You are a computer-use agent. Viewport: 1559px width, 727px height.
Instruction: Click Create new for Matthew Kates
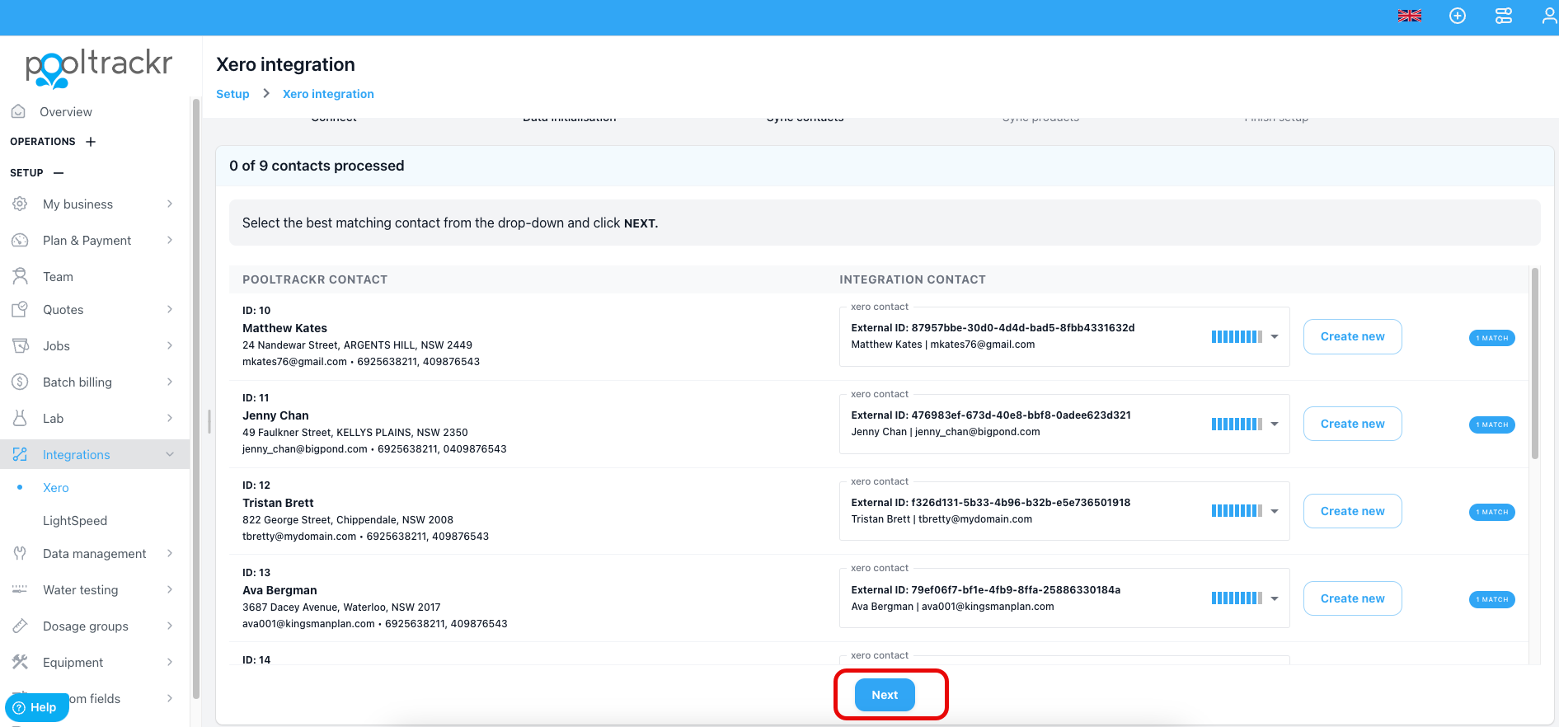[x=1353, y=336]
